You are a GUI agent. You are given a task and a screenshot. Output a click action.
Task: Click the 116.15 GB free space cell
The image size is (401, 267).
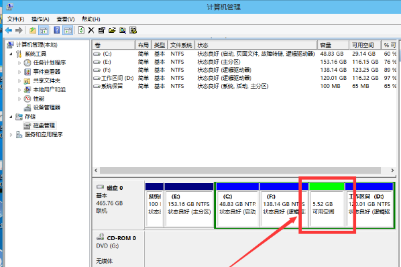(365, 62)
